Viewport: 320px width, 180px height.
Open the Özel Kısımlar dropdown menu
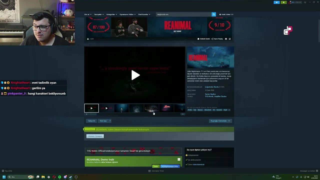pyautogui.click(x=144, y=14)
